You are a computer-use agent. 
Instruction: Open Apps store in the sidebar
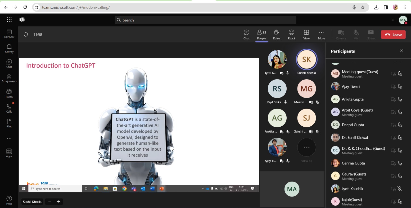pyautogui.click(x=9, y=153)
